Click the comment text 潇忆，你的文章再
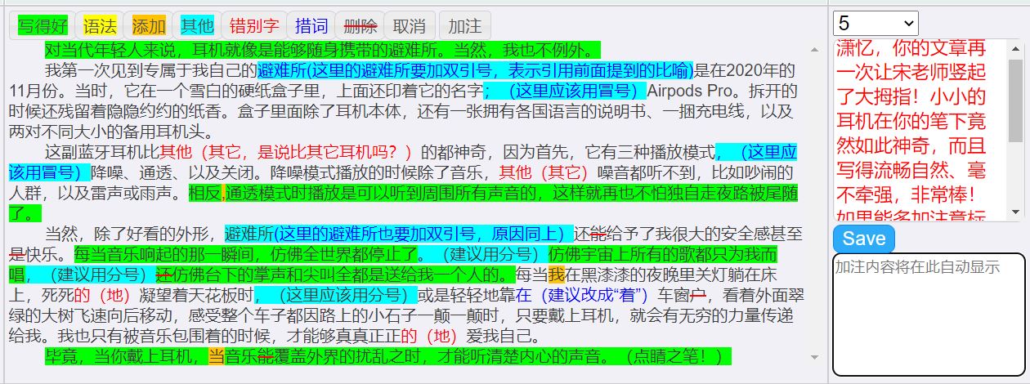This screenshot has height=384, width=1030. (x=911, y=48)
